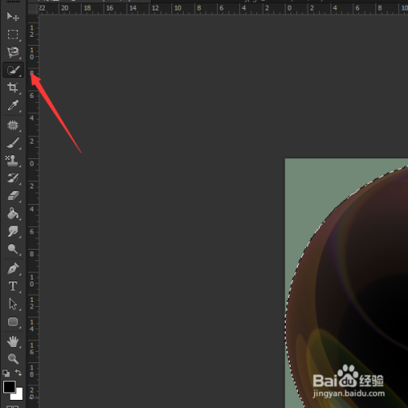Choose the Smudge tool
This screenshot has width=408, height=408.
pyautogui.click(x=13, y=231)
